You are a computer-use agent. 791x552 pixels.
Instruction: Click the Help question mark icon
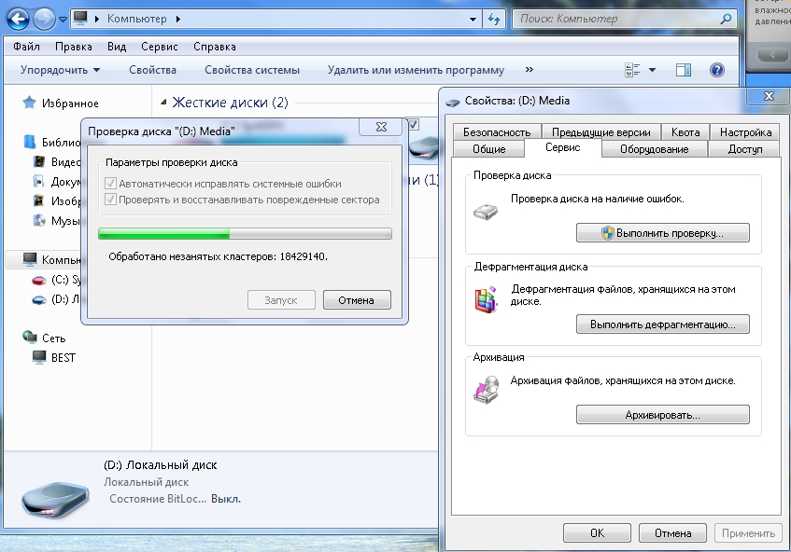(x=717, y=70)
